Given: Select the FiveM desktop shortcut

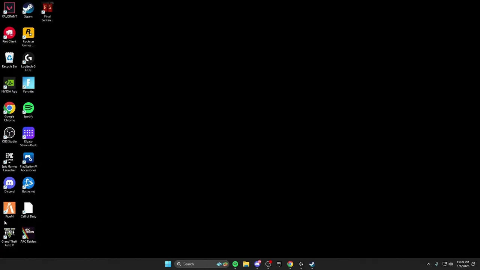Looking at the screenshot, I should coord(9,211).
